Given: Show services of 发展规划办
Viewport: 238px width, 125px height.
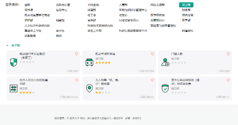Looking at the screenshot, I should 157,20.
